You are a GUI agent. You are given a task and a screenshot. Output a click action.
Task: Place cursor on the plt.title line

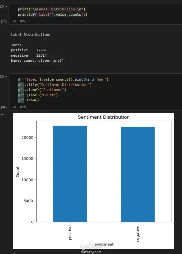click(x=54, y=85)
